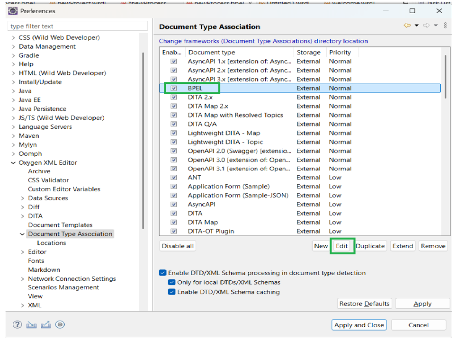
Task: Select the Archive preference page
Action: (x=39, y=171)
